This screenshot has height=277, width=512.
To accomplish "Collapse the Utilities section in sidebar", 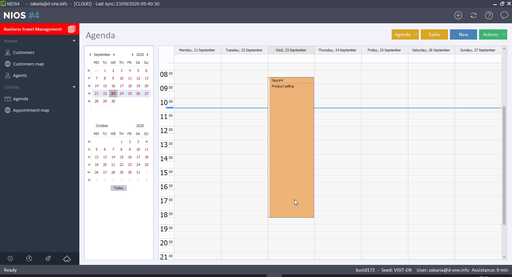I will click(x=74, y=87).
